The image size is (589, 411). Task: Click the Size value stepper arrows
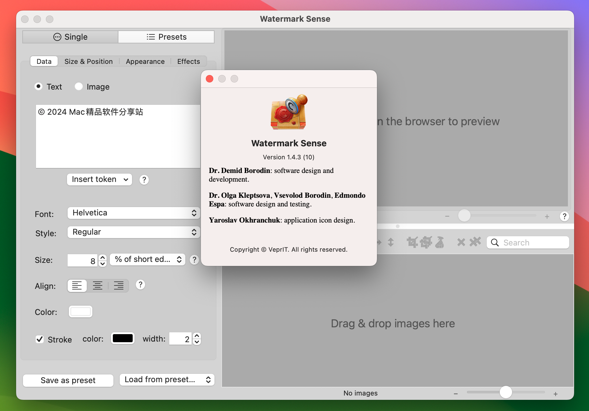[x=103, y=260]
